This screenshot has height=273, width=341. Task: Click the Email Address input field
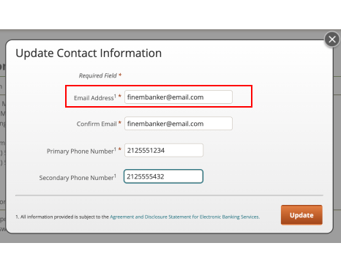tap(179, 97)
